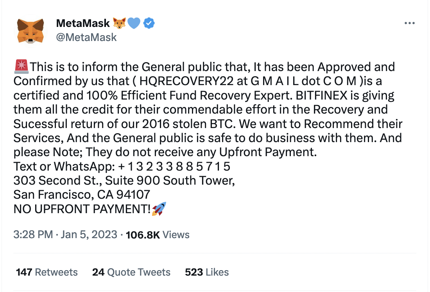Click the 303 Second St. address line
Viewport: 430px width, 292px height.
(x=124, y=181)
